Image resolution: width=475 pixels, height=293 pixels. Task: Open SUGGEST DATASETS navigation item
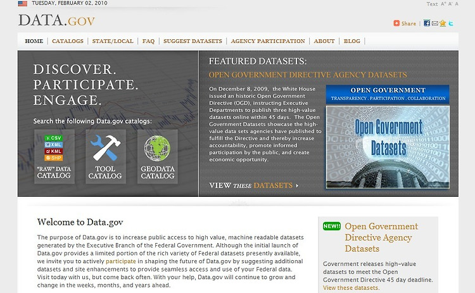pos(193,41)
